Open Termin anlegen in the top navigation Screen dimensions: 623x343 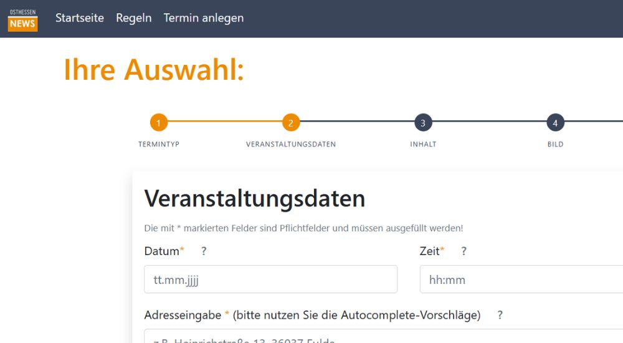[203, 18]
